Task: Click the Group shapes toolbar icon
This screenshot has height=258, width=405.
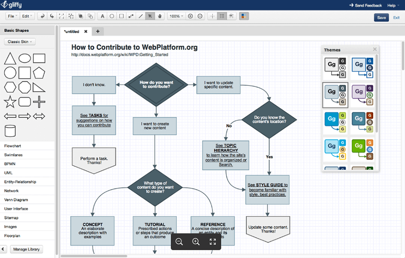Action: tap(62, 16)
